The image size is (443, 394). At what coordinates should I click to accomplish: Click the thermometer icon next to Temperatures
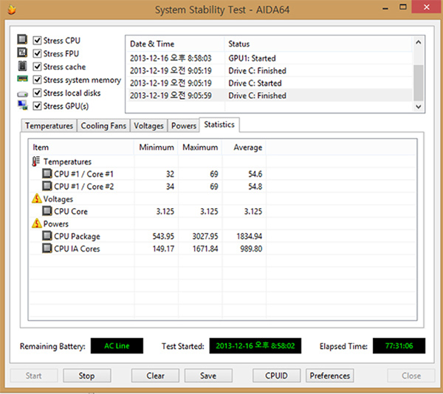point(36,162)
